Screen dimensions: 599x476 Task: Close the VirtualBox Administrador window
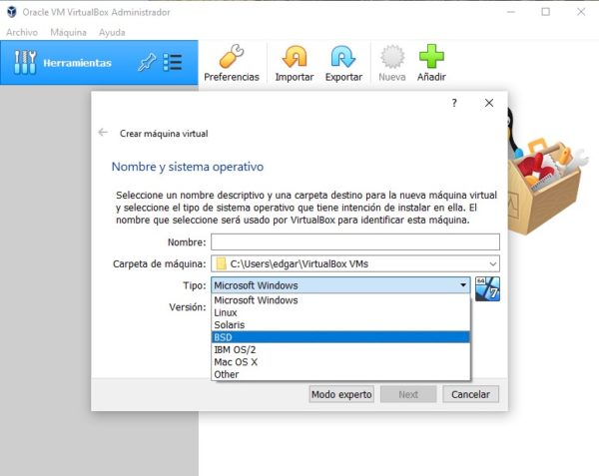point(581,12)
